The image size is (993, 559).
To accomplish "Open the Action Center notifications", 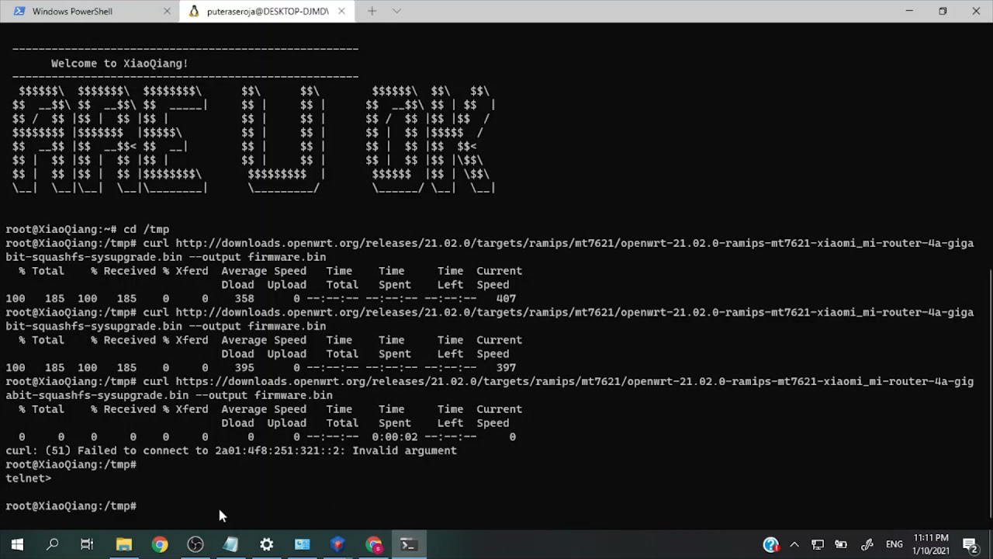I will point(970,544).
